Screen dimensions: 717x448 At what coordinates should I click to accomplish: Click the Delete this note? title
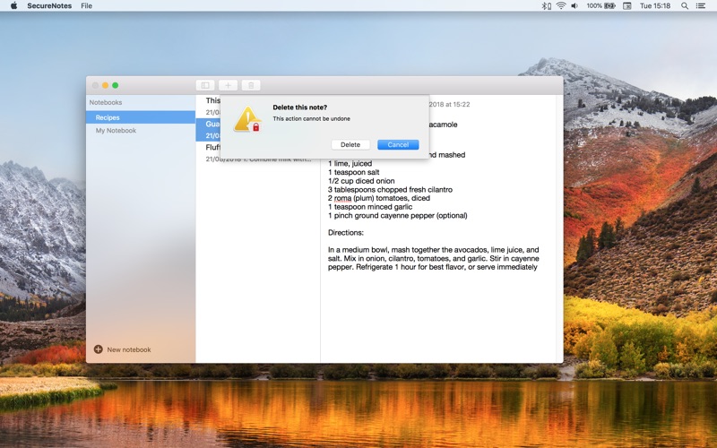300,108
